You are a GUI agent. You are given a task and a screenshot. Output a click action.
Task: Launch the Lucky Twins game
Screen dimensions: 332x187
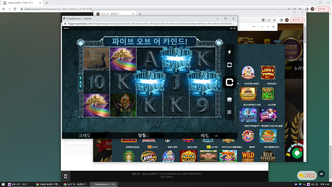tap(268, 72)
